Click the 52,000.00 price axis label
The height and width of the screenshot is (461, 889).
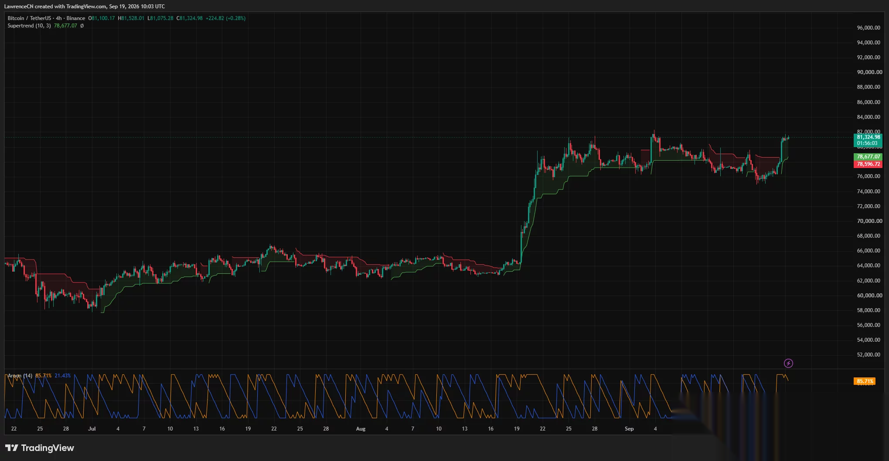(x=869, y=354)
